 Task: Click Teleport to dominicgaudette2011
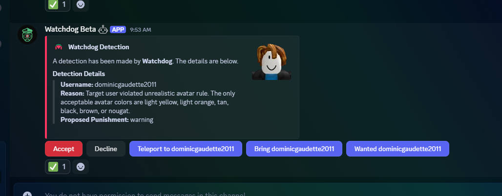tap(186, 149)
